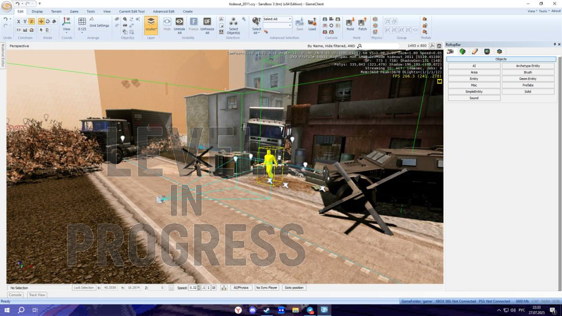Click the Speed value input field

[x=192, y=288]
